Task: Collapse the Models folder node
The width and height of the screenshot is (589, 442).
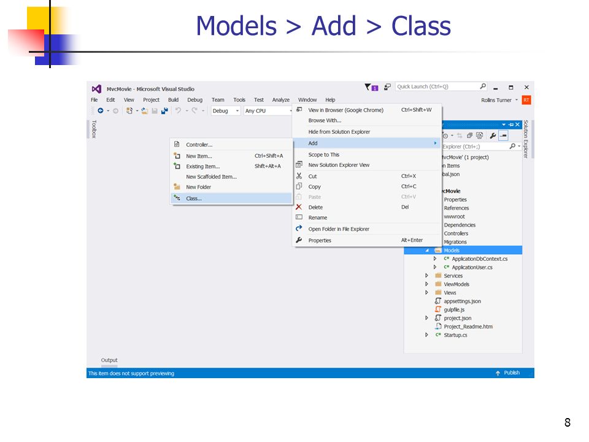Action: click(427, 250)
